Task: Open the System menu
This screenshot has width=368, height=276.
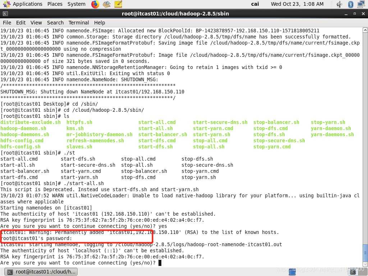Action: [76, 4]
